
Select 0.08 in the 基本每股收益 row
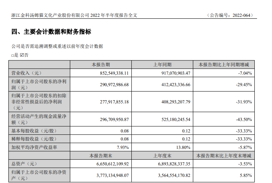coord(125,131)
